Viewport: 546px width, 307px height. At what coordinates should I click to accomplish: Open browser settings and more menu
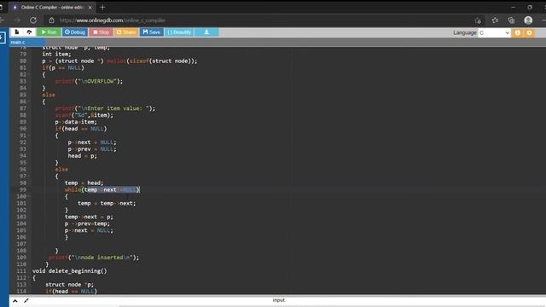[x=543, y=20]
